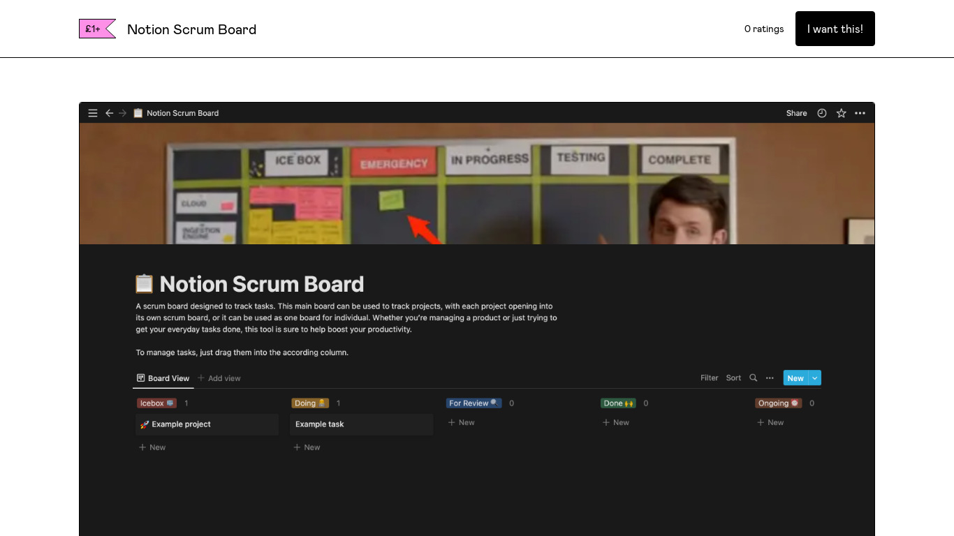This screenshot has width=954, height=536.
Task: Add new item under Icebox column
Action: [152, 447]
